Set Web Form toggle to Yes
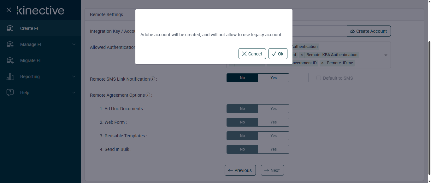The width and height of the screenshot is (431, 183). [273, 122]
